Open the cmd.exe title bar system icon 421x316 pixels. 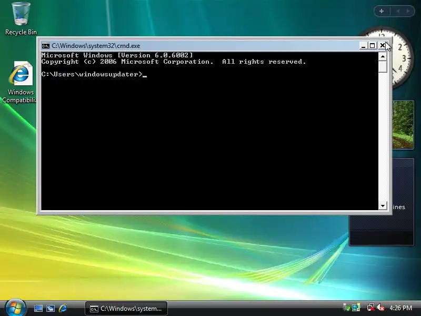click(45, 46)
